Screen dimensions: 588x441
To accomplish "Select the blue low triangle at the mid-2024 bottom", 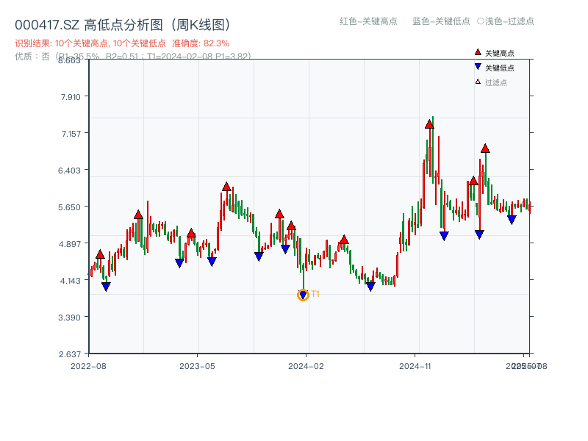I will pyautogui.click(x=370, y=287).
